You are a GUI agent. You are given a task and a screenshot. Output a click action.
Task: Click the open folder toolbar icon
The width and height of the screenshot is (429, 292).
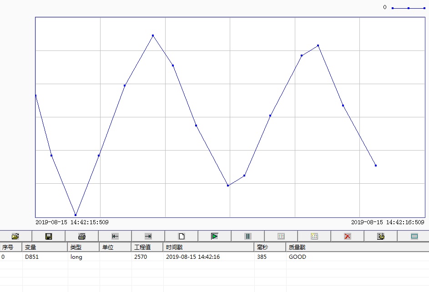pos(15,236)
